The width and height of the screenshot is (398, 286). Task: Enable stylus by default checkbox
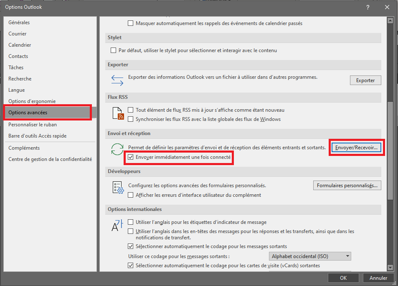(x=113, y=50)
